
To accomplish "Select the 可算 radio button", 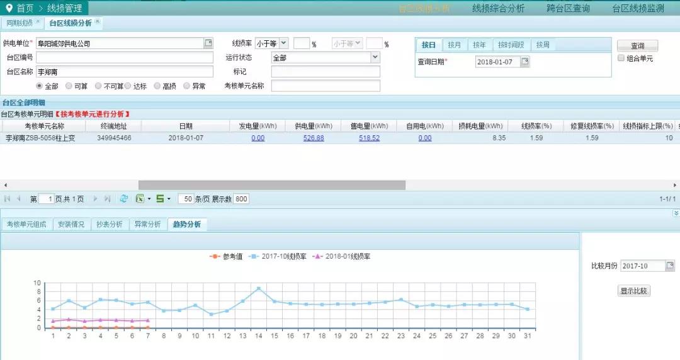I will point(69,86).
